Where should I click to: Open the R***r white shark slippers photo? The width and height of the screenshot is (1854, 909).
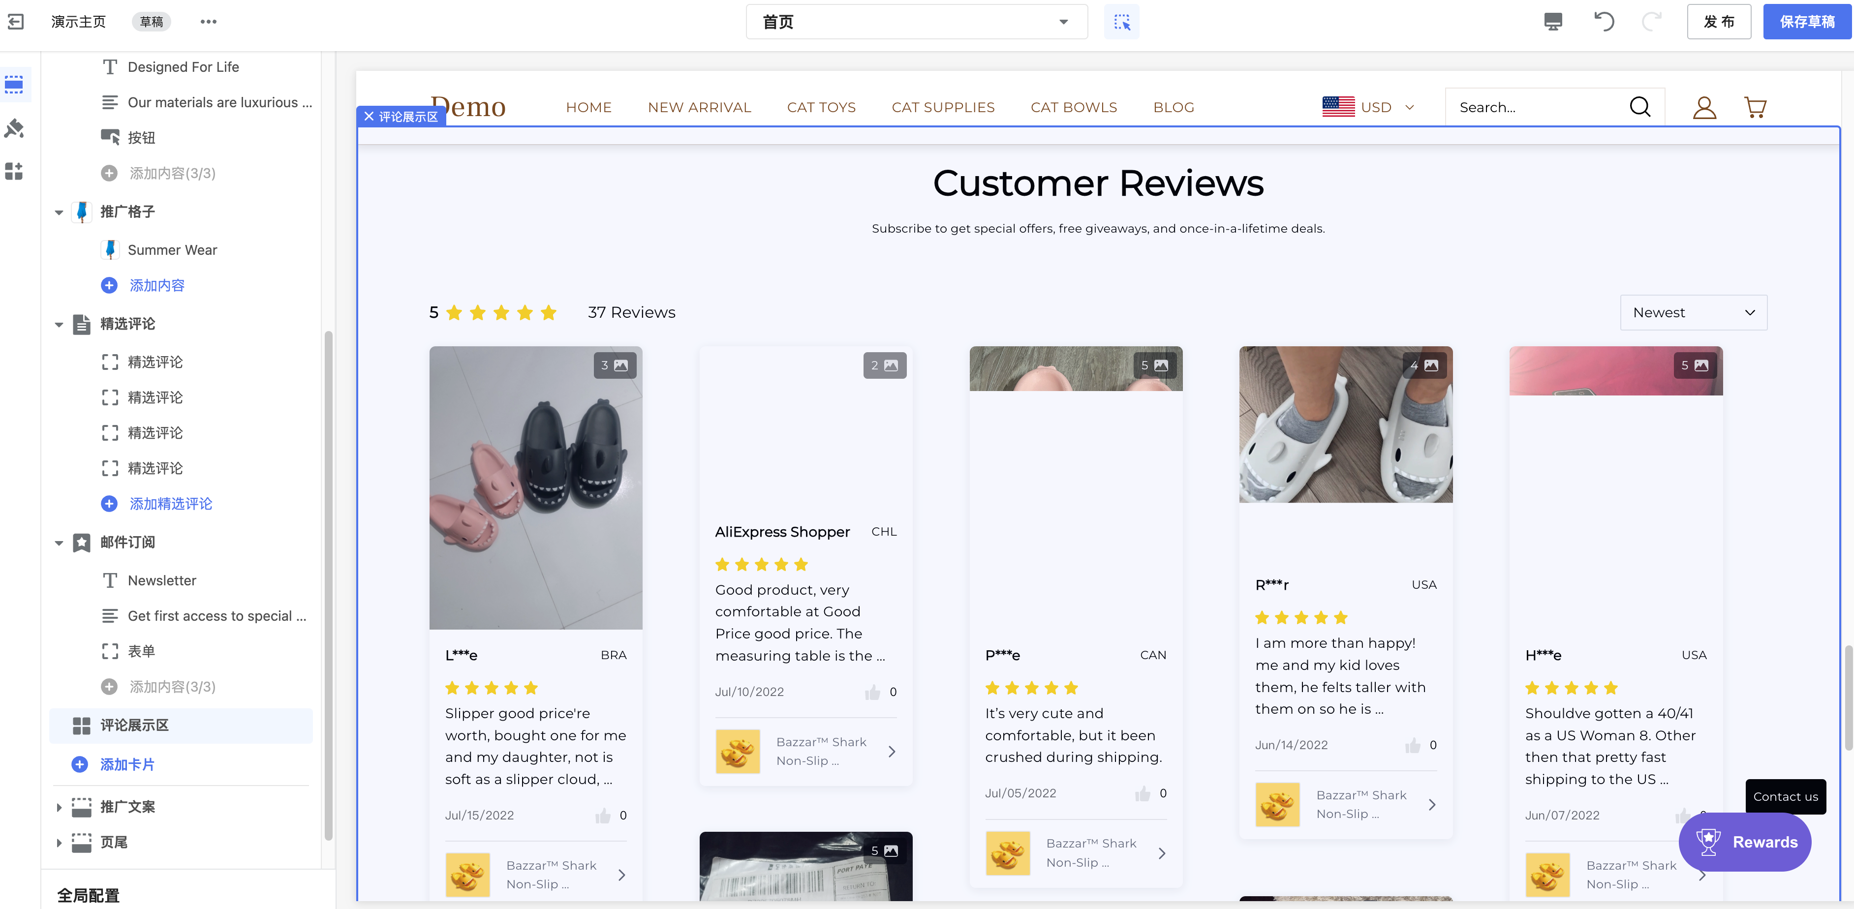click(1346, 424)
